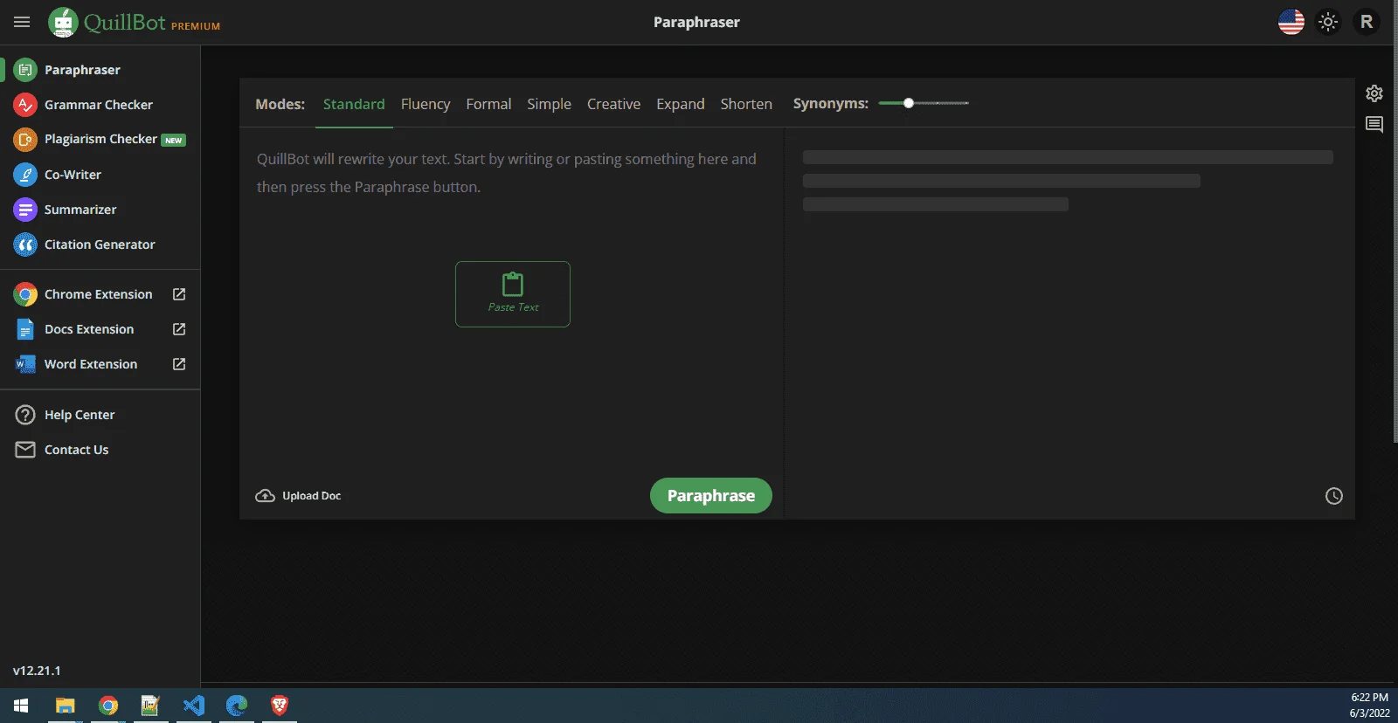This screenshot has height=723, width=1398.
Task: Open the Citation Generator tool icon
Action: pyautogui.click(x=25, y=244)
